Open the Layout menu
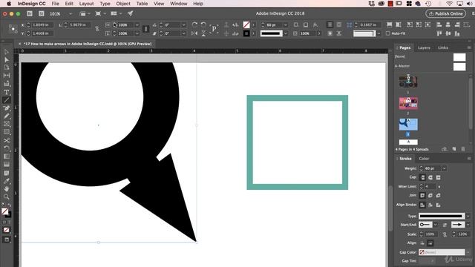This screenshot has height=267, width=475. (86, 4)
